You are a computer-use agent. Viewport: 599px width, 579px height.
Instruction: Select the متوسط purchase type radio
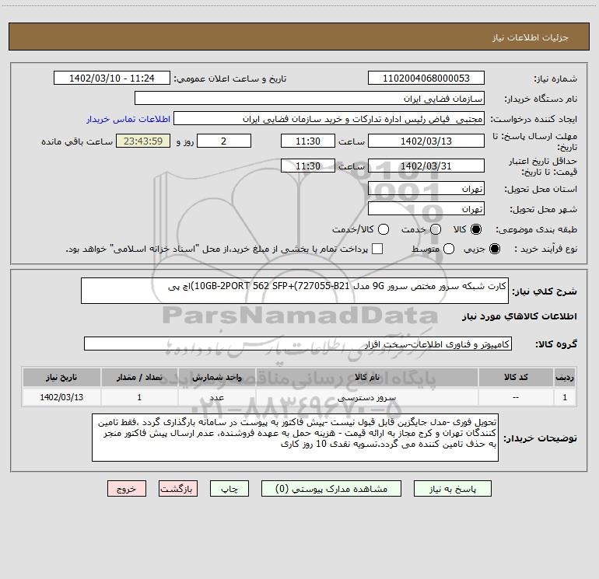[x=449, y=249]
